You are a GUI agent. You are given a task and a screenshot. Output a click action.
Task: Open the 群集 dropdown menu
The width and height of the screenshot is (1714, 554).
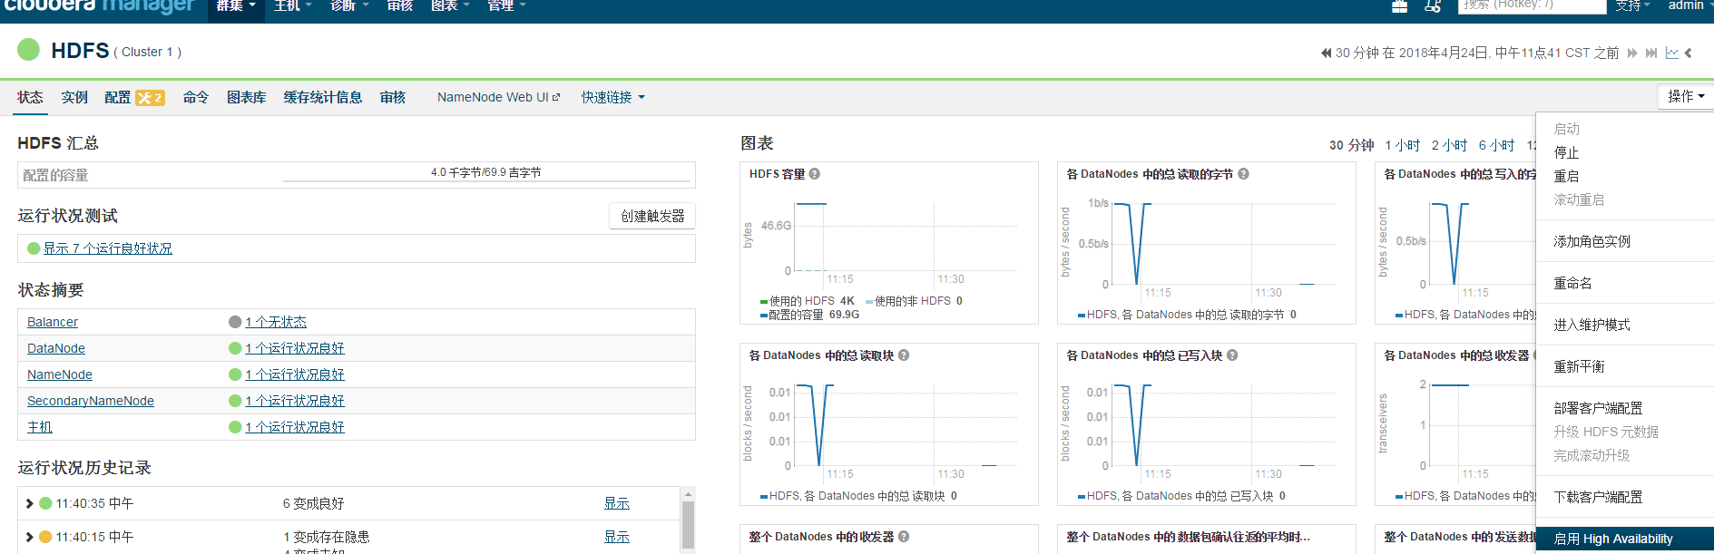point(236,6)
